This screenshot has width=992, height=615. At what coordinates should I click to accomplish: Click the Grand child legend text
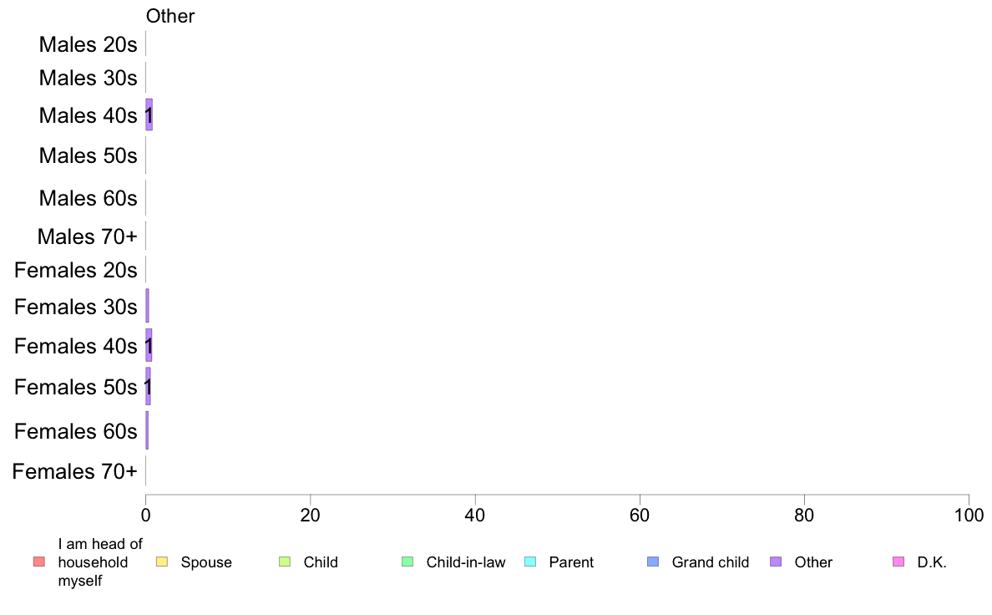(711, 562)
